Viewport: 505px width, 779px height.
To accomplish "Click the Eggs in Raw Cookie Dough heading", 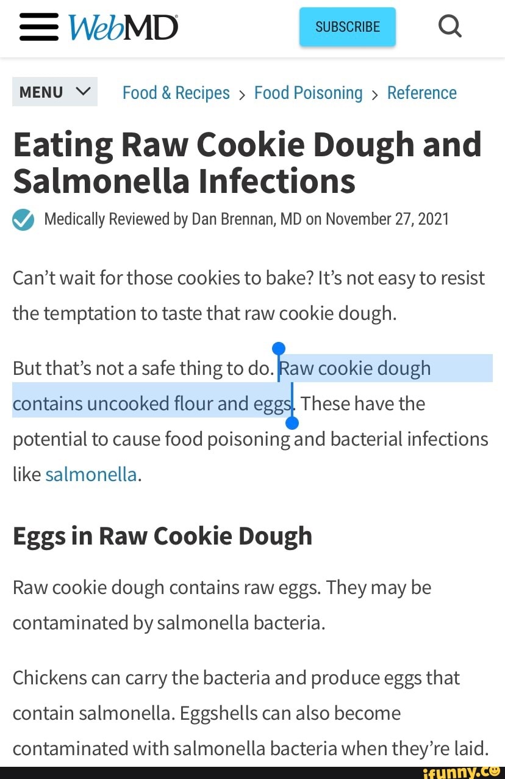I will (x=162, y=536).
